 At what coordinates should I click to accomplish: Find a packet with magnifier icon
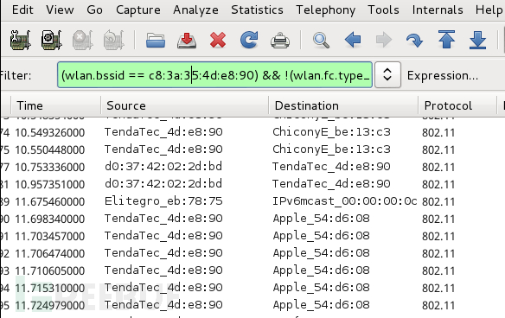pos(321,41)
